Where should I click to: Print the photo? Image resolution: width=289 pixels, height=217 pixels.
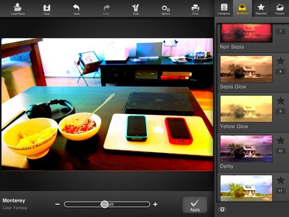tap(195, 9)
